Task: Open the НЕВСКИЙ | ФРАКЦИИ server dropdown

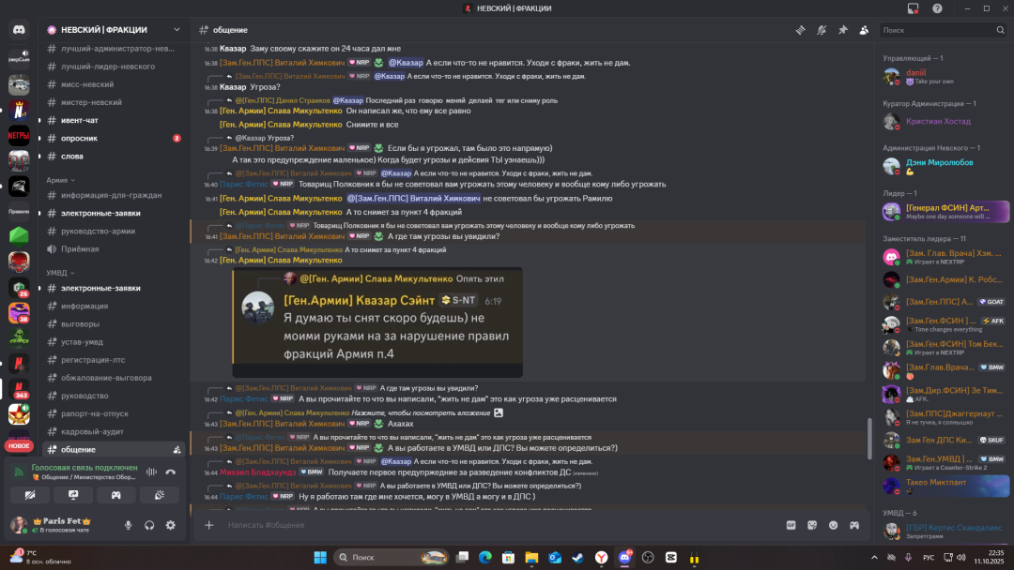Action: 111,30
